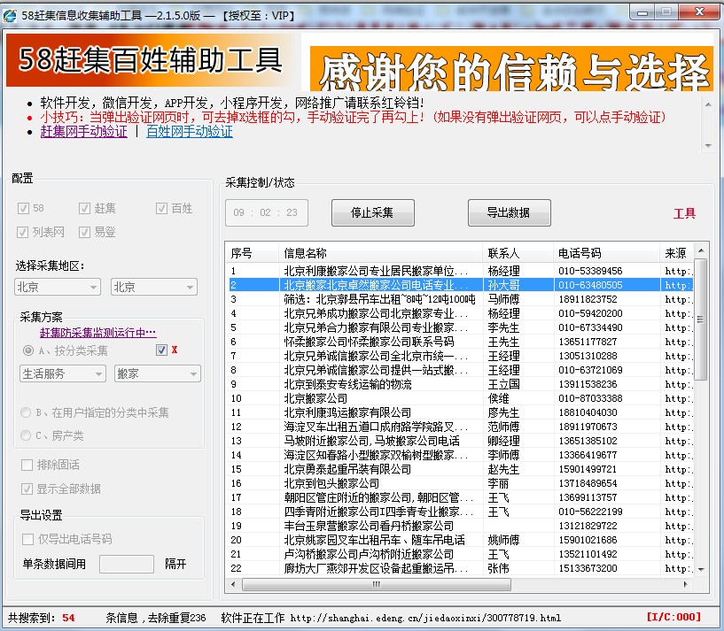Click the red X beside the verification checkbox
Image resolution: width=724 pixels, height=631 pixels.
(x=175, y=350)
